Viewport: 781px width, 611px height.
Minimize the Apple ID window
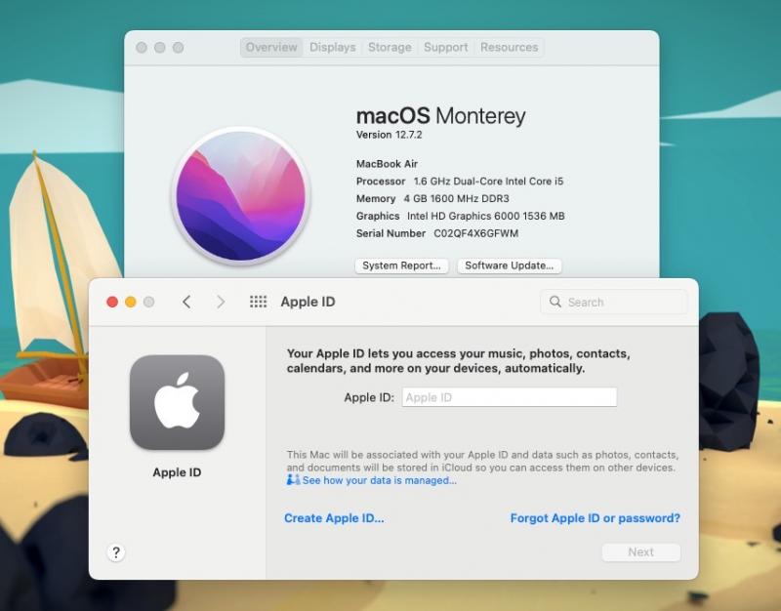coord(131,302)
